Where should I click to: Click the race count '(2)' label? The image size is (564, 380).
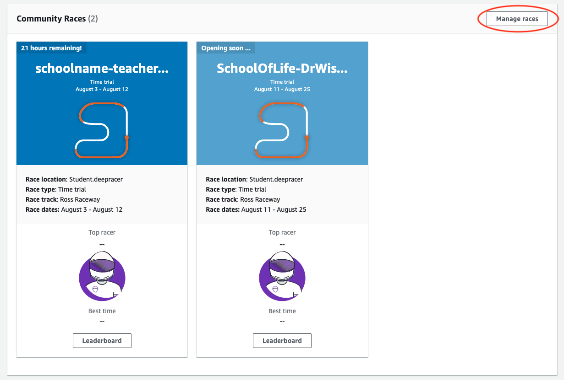tap(93, 19)
